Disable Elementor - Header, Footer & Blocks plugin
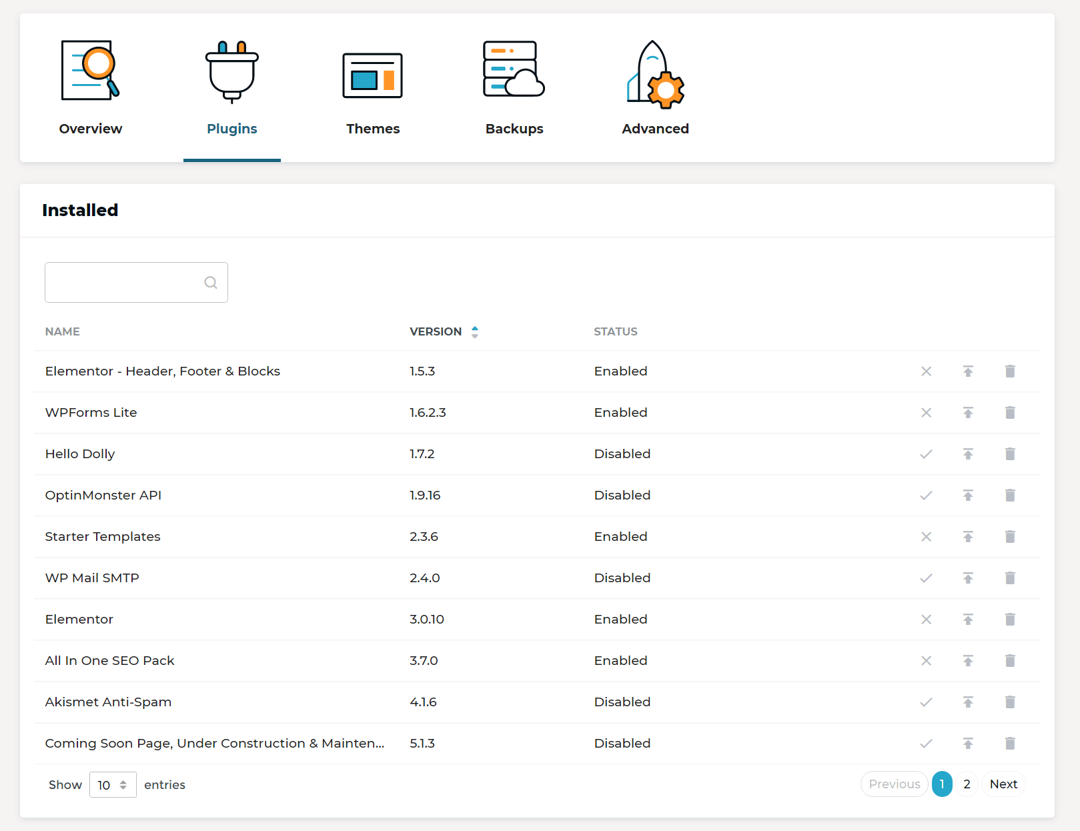 (926, 371)
